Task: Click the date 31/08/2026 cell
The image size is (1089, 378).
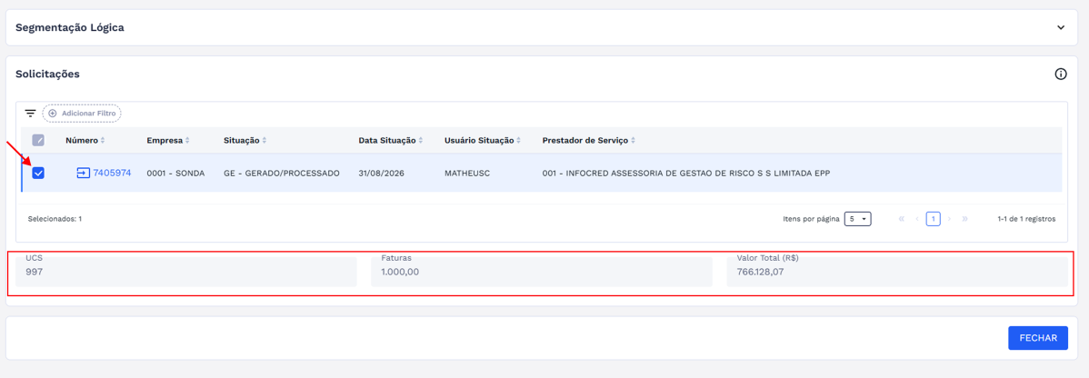Action: [381, 173]
